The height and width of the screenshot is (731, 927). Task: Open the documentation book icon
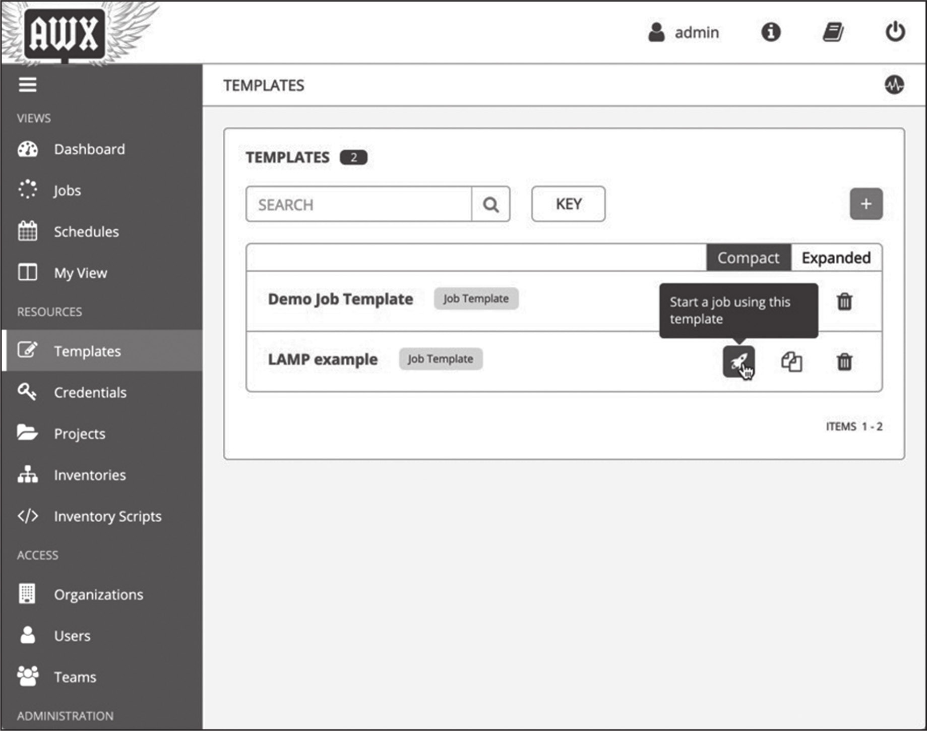coord(833,32)
